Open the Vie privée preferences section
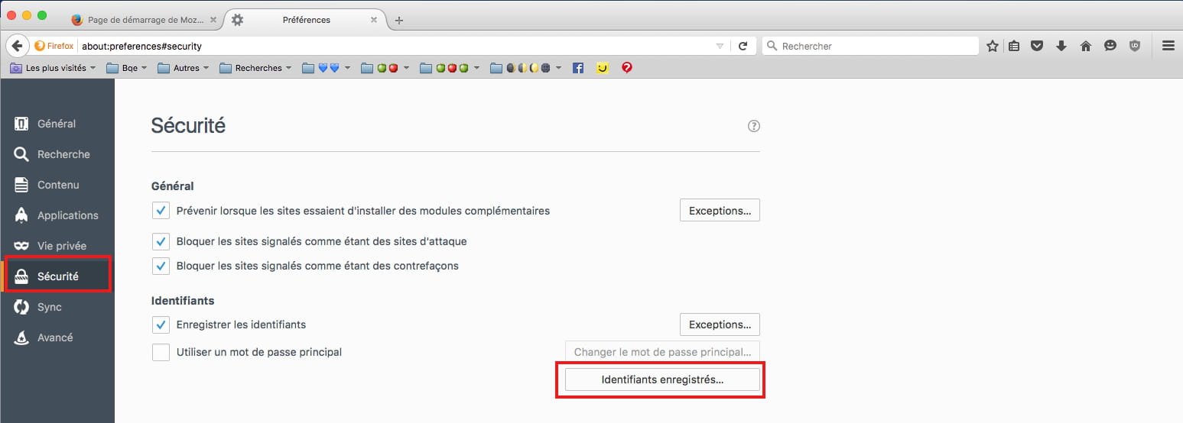The width and height of the screenshot is (1183, 423). click(57, 246)
